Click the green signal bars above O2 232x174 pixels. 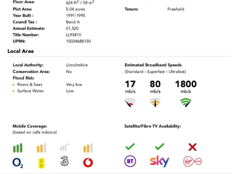[18, 148]
